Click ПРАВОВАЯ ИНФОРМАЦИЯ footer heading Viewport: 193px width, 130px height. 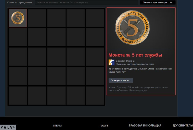point(145,125)
